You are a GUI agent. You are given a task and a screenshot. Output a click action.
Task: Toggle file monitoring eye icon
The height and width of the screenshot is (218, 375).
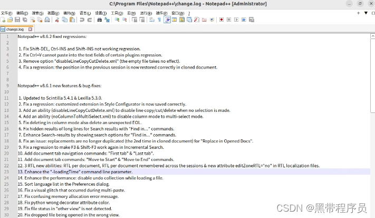[211, 20]
